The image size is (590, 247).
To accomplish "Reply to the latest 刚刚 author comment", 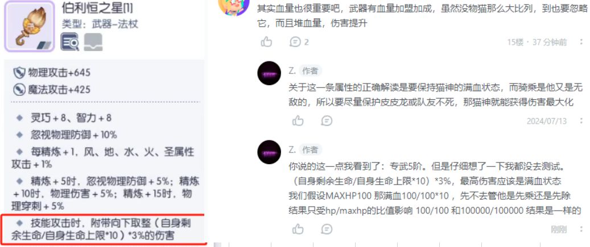I will (x=327, y=229).
